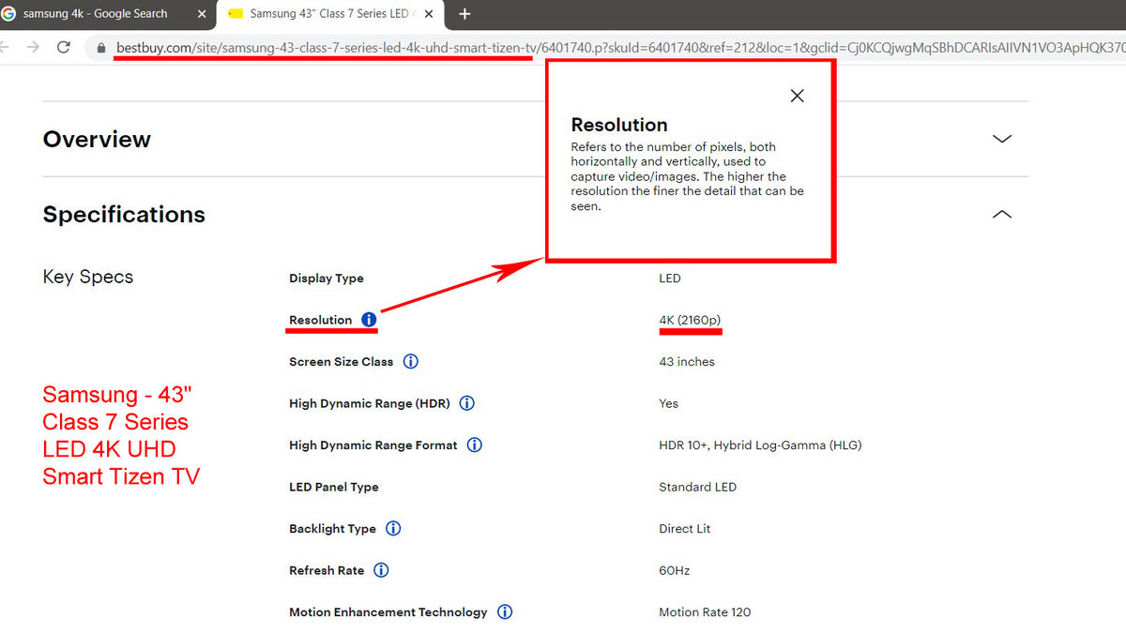The width and height of the screenshot is (1126, 633).
Task: Close the samsung 4k Google Search tab
Action: click(x=201, y=14)
